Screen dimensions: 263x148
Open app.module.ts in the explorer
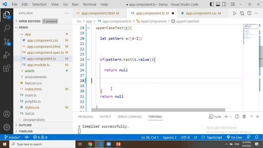coord(43,65)
